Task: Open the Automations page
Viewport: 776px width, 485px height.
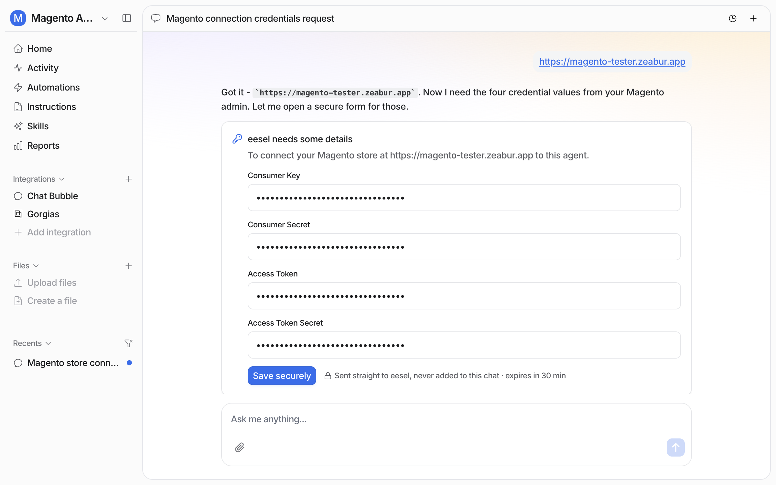Action: point(71,87)
